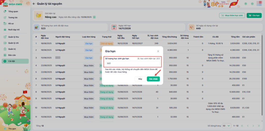This screenshot has width=265, height=131.
Task: Go to the previous page arrow
Action: 248,126
